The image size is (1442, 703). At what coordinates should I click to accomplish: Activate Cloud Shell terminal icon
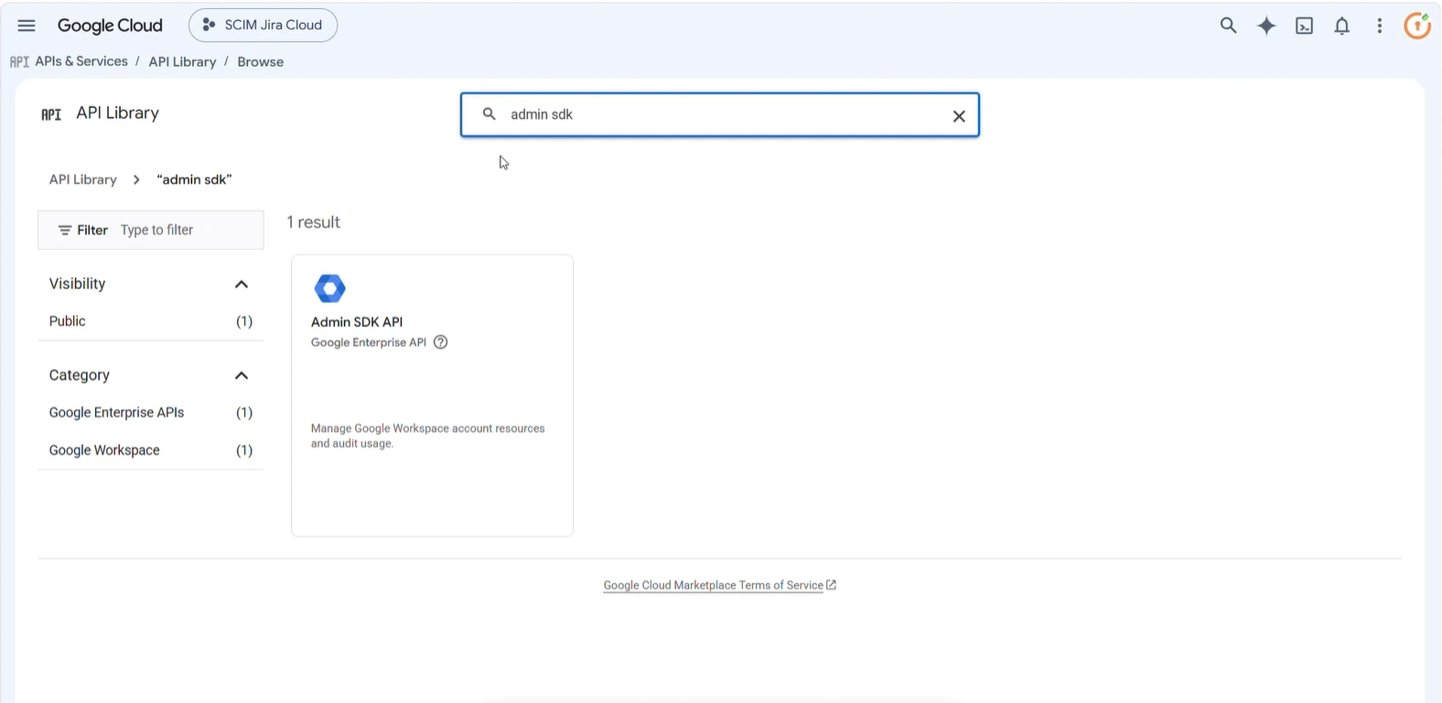tap(1305, 26)
